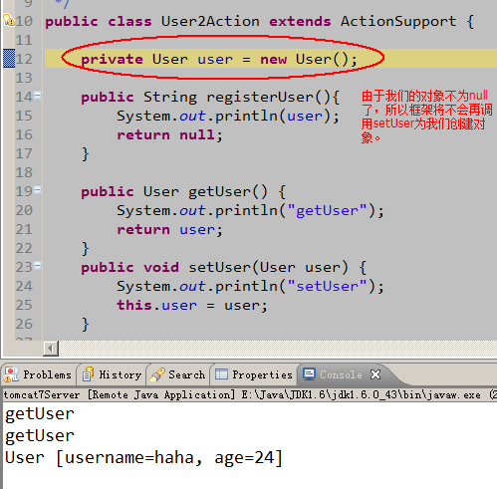Click the Console monitor icon

[x=309, y=374]
